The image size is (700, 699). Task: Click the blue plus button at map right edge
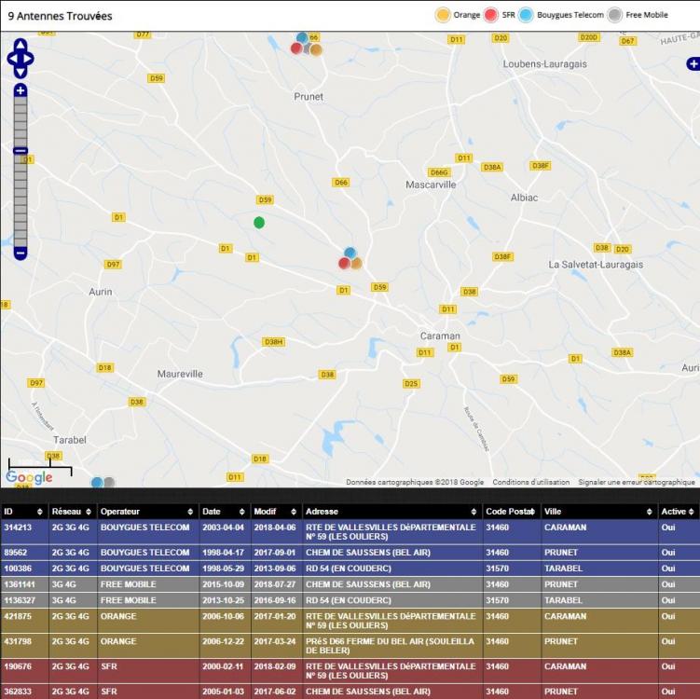click(x=693, y=63)
